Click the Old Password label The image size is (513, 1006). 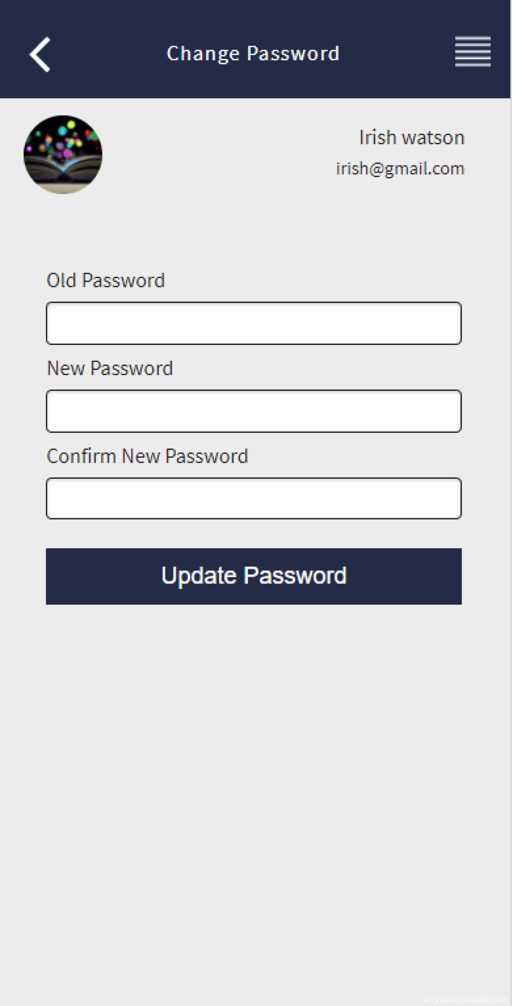(x=105, y=281)
